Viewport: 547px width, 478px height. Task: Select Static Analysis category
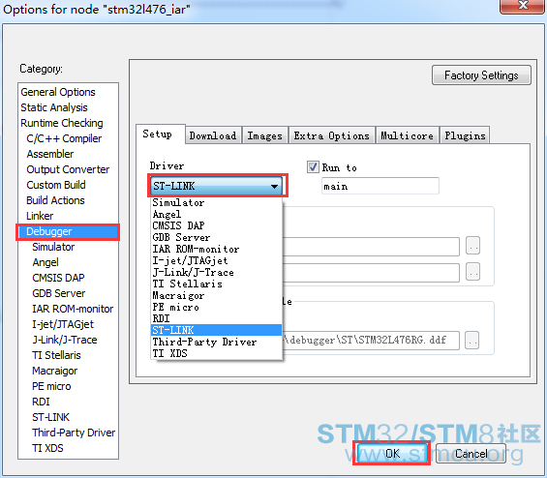click(54, 107)
